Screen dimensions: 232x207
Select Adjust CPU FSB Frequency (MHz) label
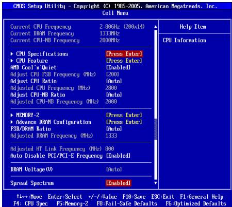click(53, 74)
